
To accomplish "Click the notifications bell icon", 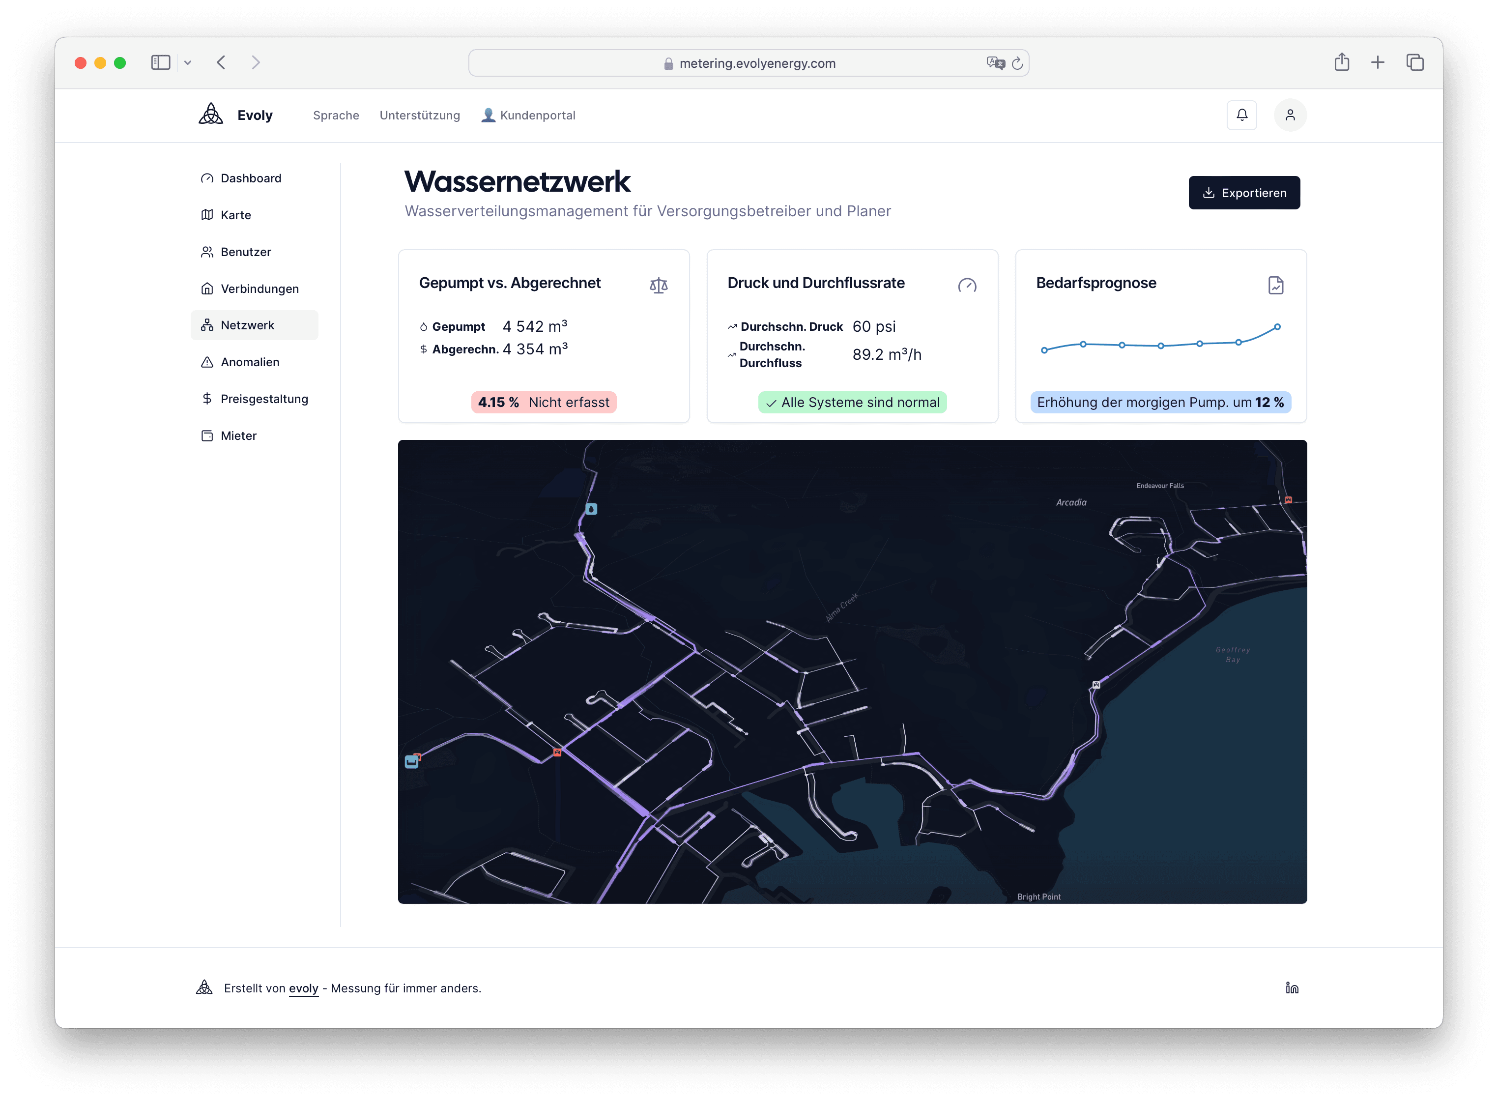I will pyautogui.click(x=1241, y=116).
